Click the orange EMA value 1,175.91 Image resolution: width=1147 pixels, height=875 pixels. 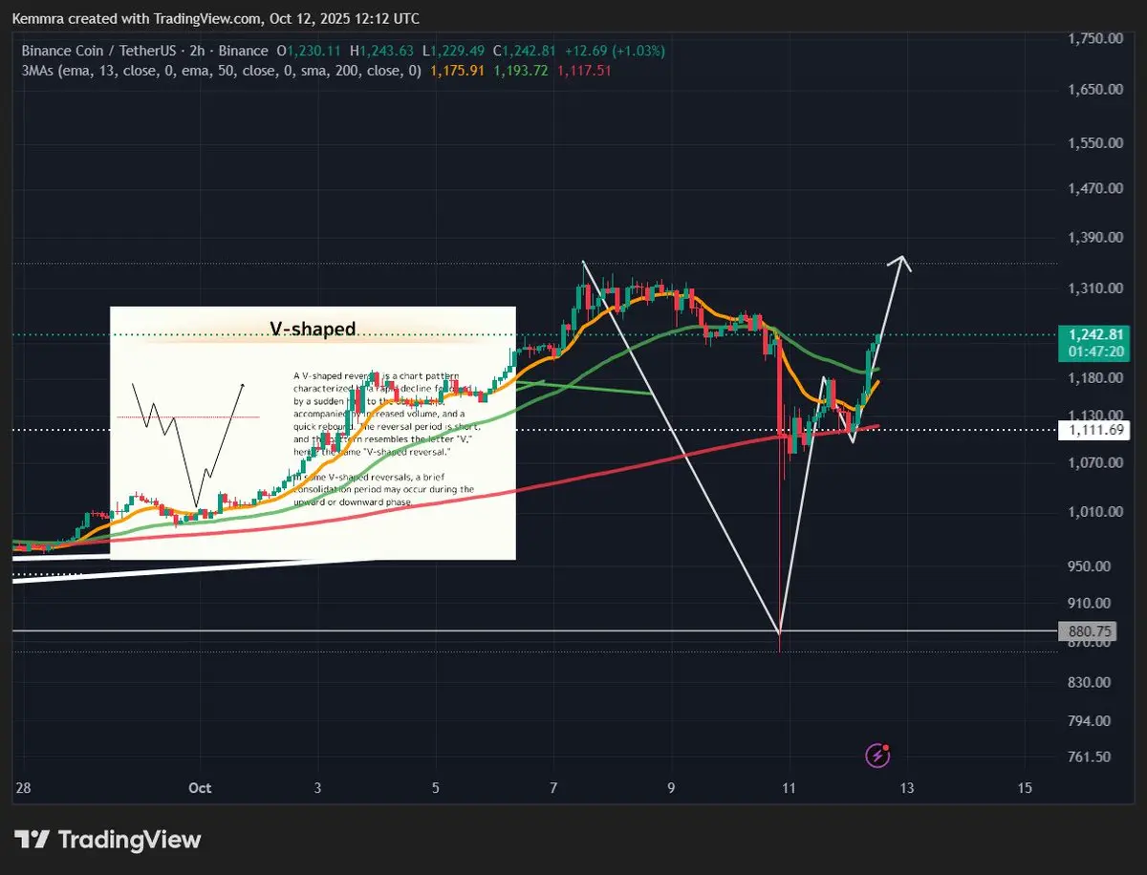click(459, 70)
